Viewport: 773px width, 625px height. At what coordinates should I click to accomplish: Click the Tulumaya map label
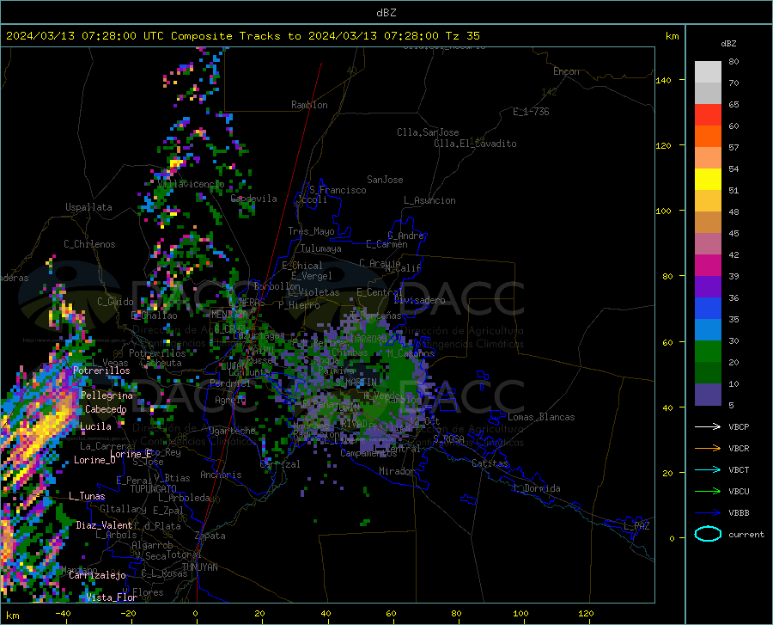[x=321, y=248]
